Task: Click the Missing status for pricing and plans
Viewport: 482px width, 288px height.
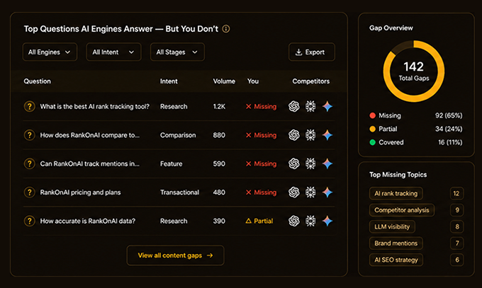Action: 261,192
